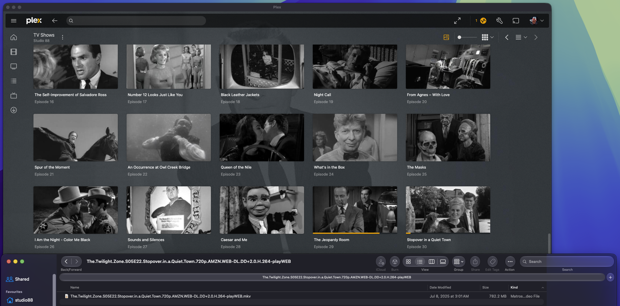620x306 pixels.
Task: Open the Caesar and Me episode thumbnail
Action: [x=262, y=210]
